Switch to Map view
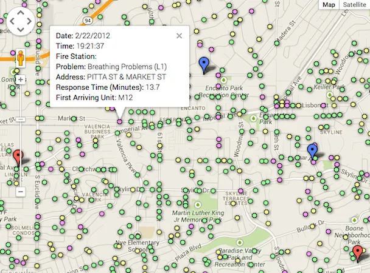Screen dimensions: 370x273 tap(329, 4)
